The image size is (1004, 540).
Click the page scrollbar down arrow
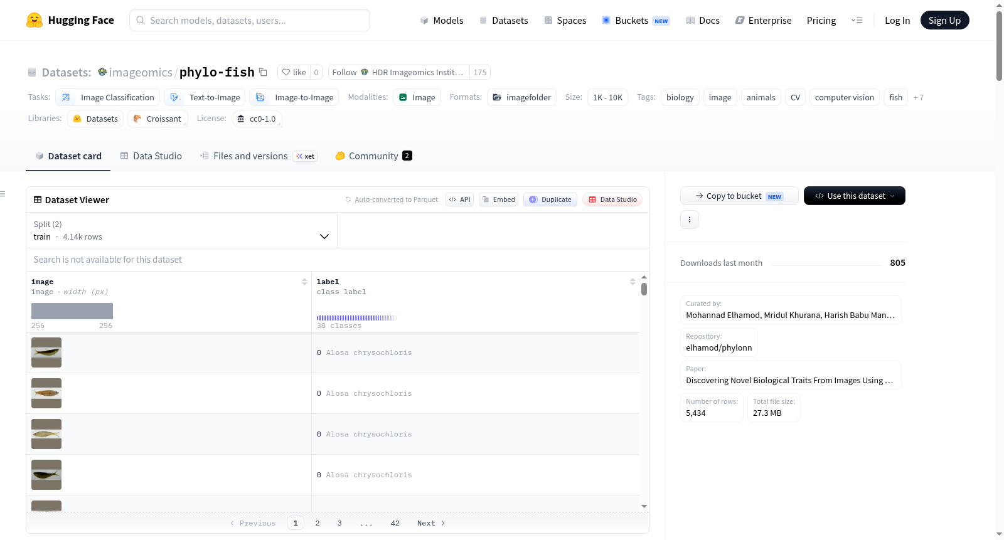pyautogui.click(x=999, y=534)
